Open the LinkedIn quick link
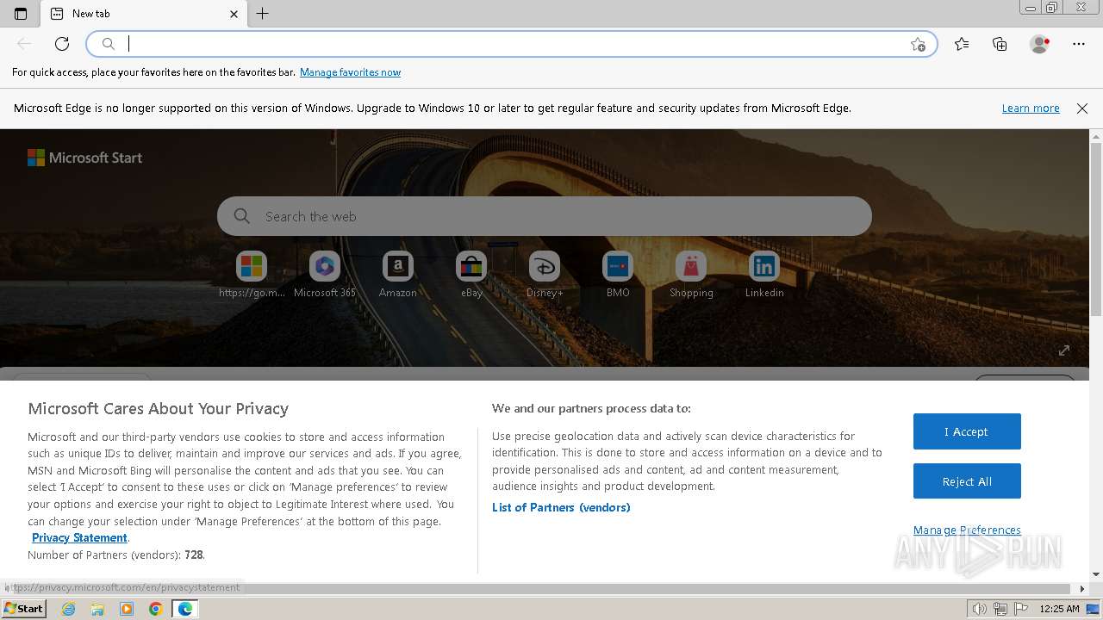The height and width of the screenshot is (620, 1103). tap(764, 275)
